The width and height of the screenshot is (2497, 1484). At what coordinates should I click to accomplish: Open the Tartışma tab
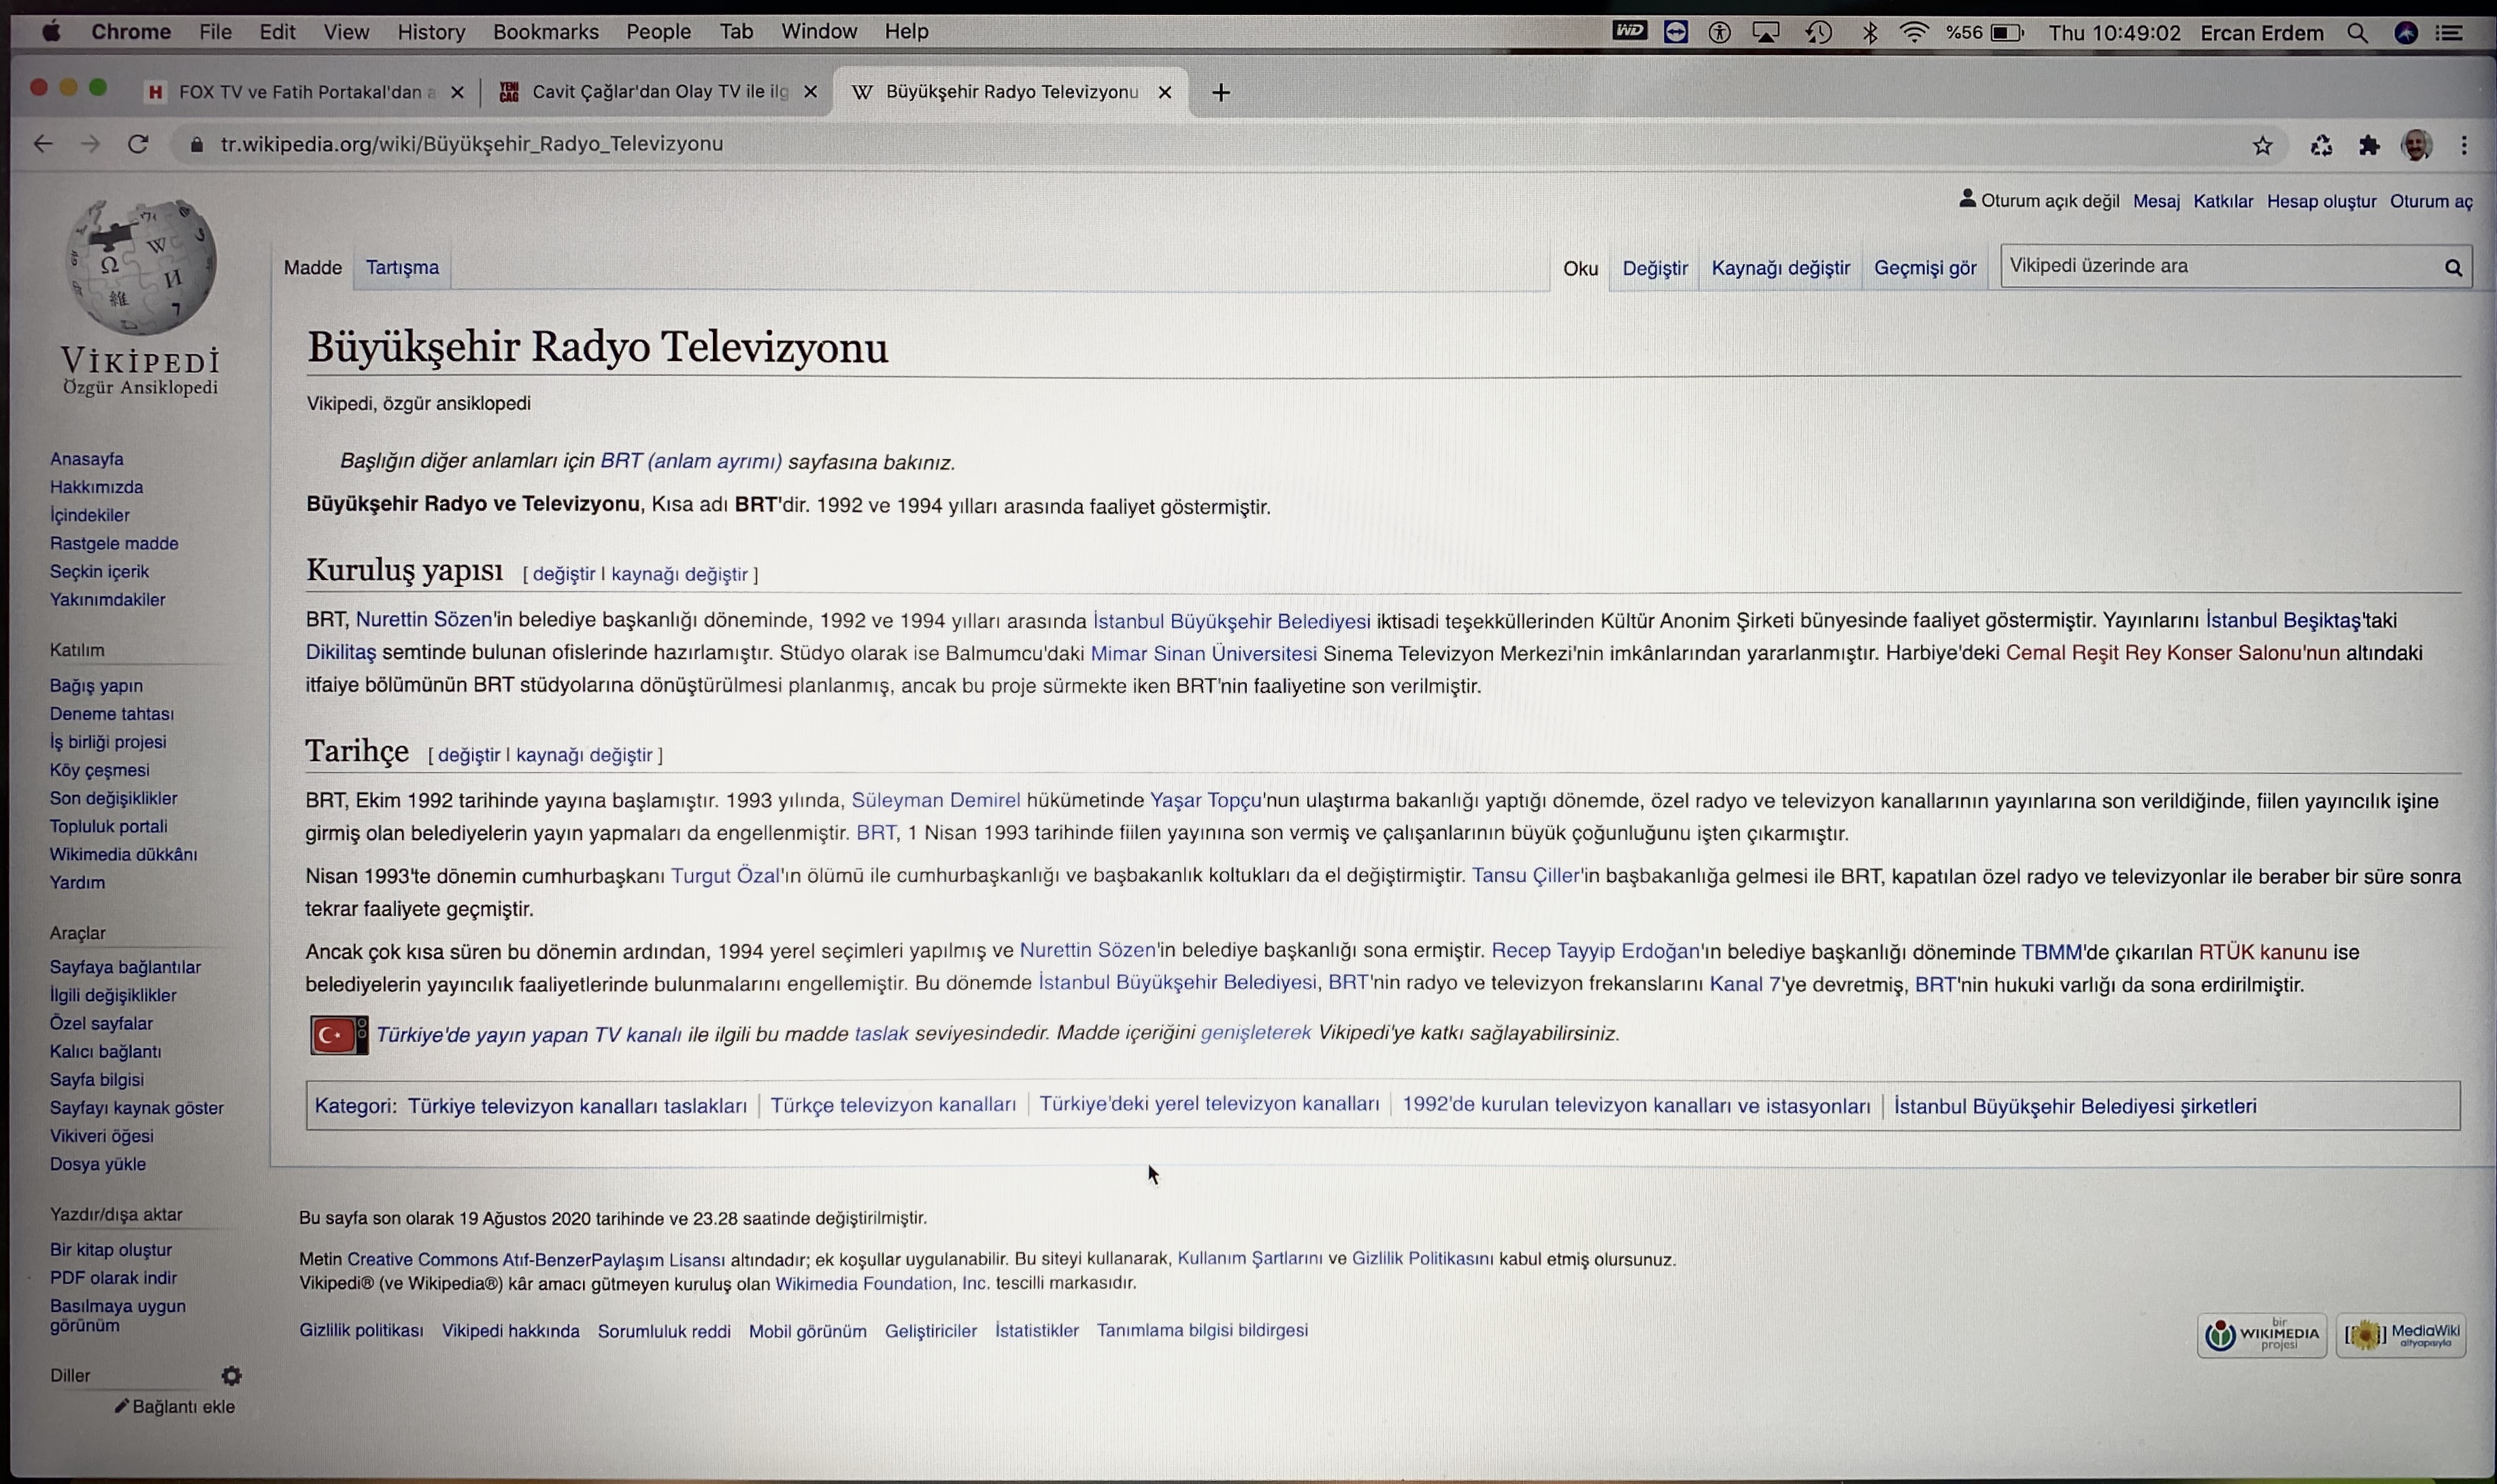[x=402, y=267]
